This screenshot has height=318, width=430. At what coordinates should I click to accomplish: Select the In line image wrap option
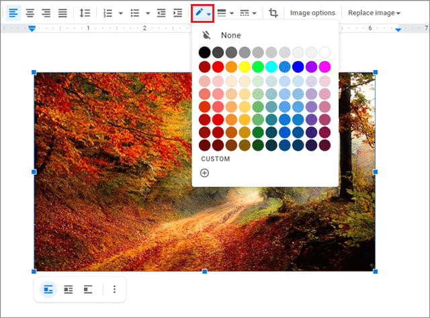tap(48, 289)
